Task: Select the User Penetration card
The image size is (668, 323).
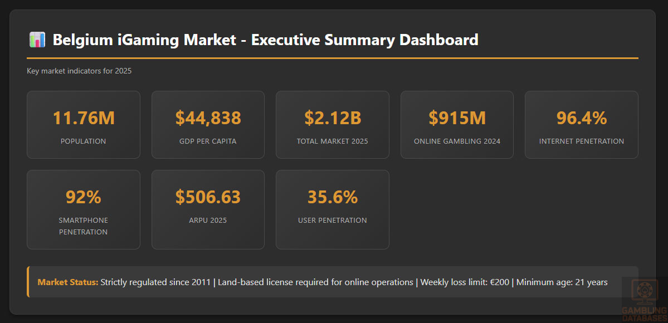Action: coord(332,209)
